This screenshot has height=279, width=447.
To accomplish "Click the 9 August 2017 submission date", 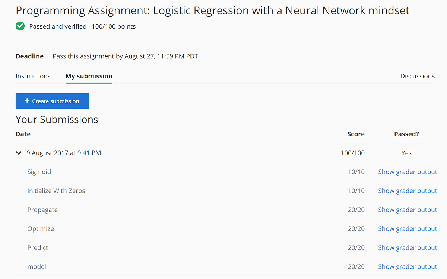I will point(64,153).
